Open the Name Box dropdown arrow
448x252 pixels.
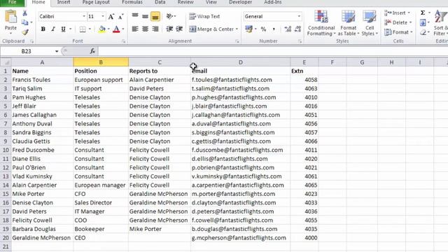coord(57,51)
